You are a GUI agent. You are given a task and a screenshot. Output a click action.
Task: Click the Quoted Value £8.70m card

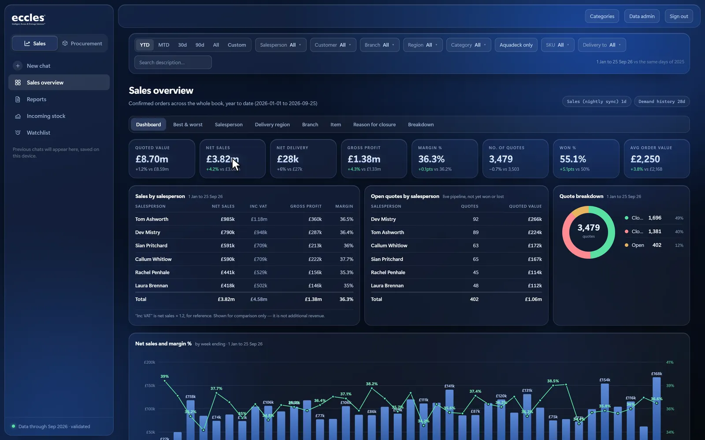point(162,159)
